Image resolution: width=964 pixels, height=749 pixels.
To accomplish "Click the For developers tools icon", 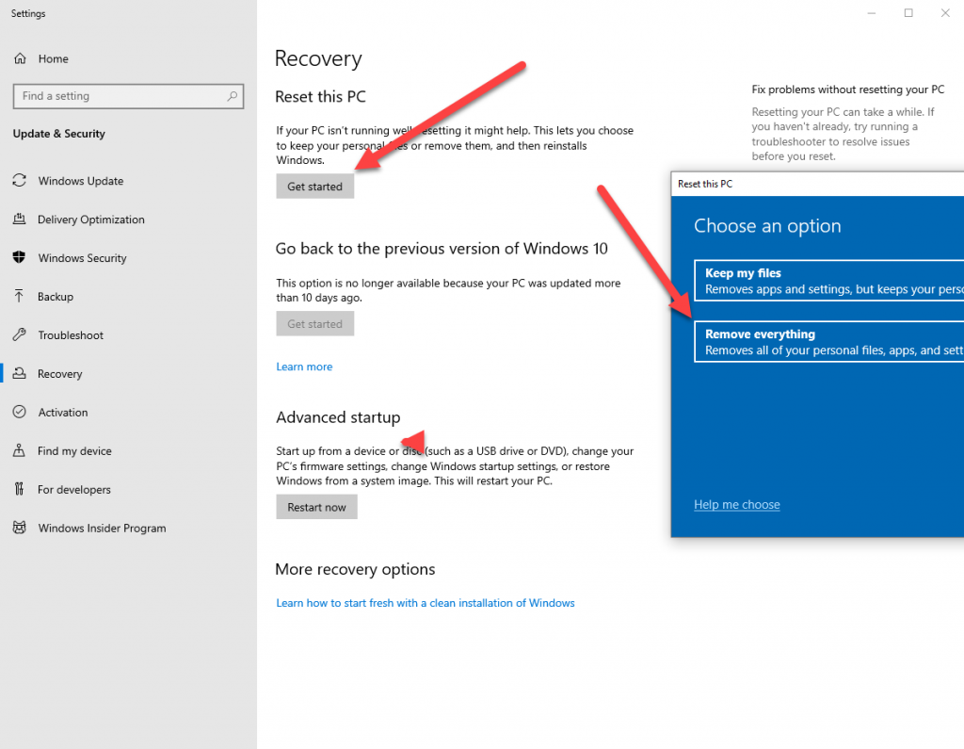I will pos(20,489).
